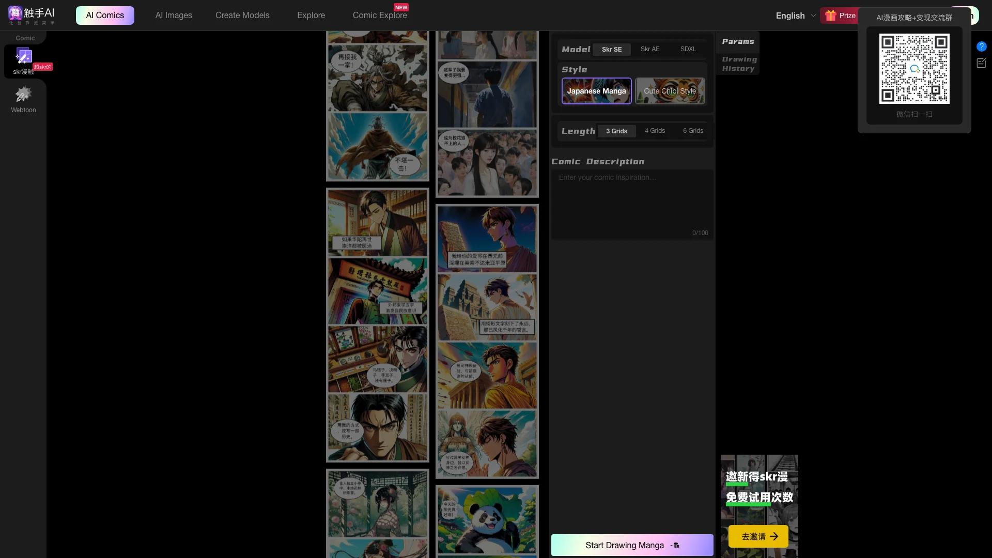Choose 4 Grids comic length
This screenshot has width=992, height=558.
(655, 131)
